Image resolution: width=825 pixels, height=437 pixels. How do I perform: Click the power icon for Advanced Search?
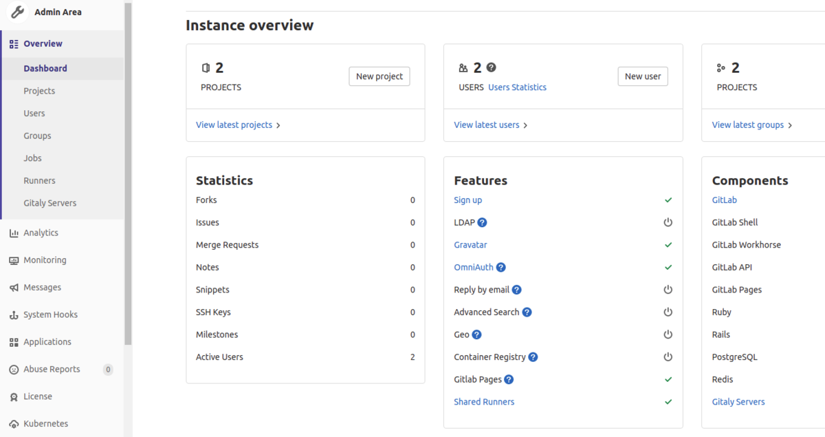(668, 312)
